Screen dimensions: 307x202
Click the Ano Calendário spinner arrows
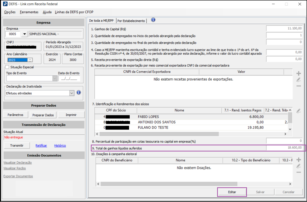pyautogui.click(x=30, y=60)
